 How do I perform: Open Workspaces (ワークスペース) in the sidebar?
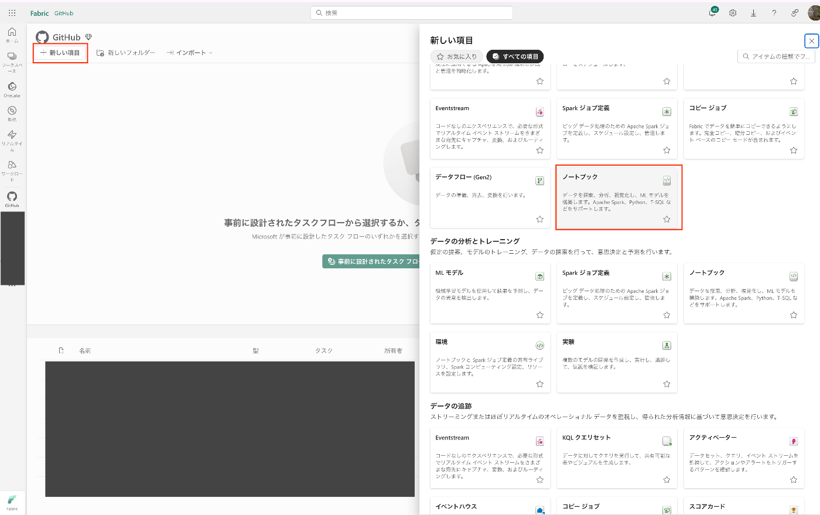[12, 62]
